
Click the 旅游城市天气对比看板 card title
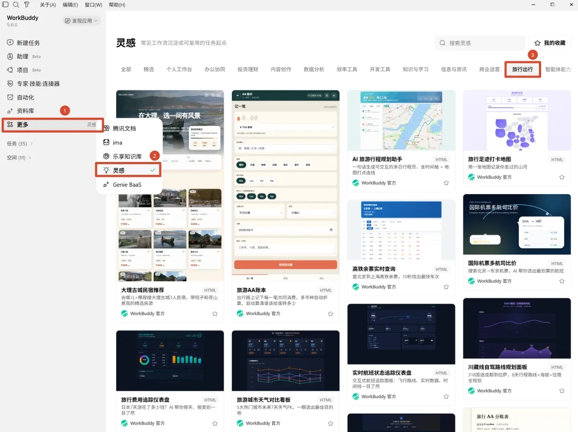pyautogui.click(x=263, y=399)
